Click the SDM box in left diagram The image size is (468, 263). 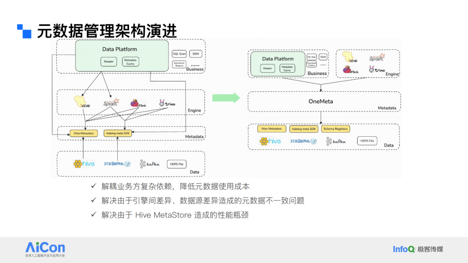tap(196, 54)
